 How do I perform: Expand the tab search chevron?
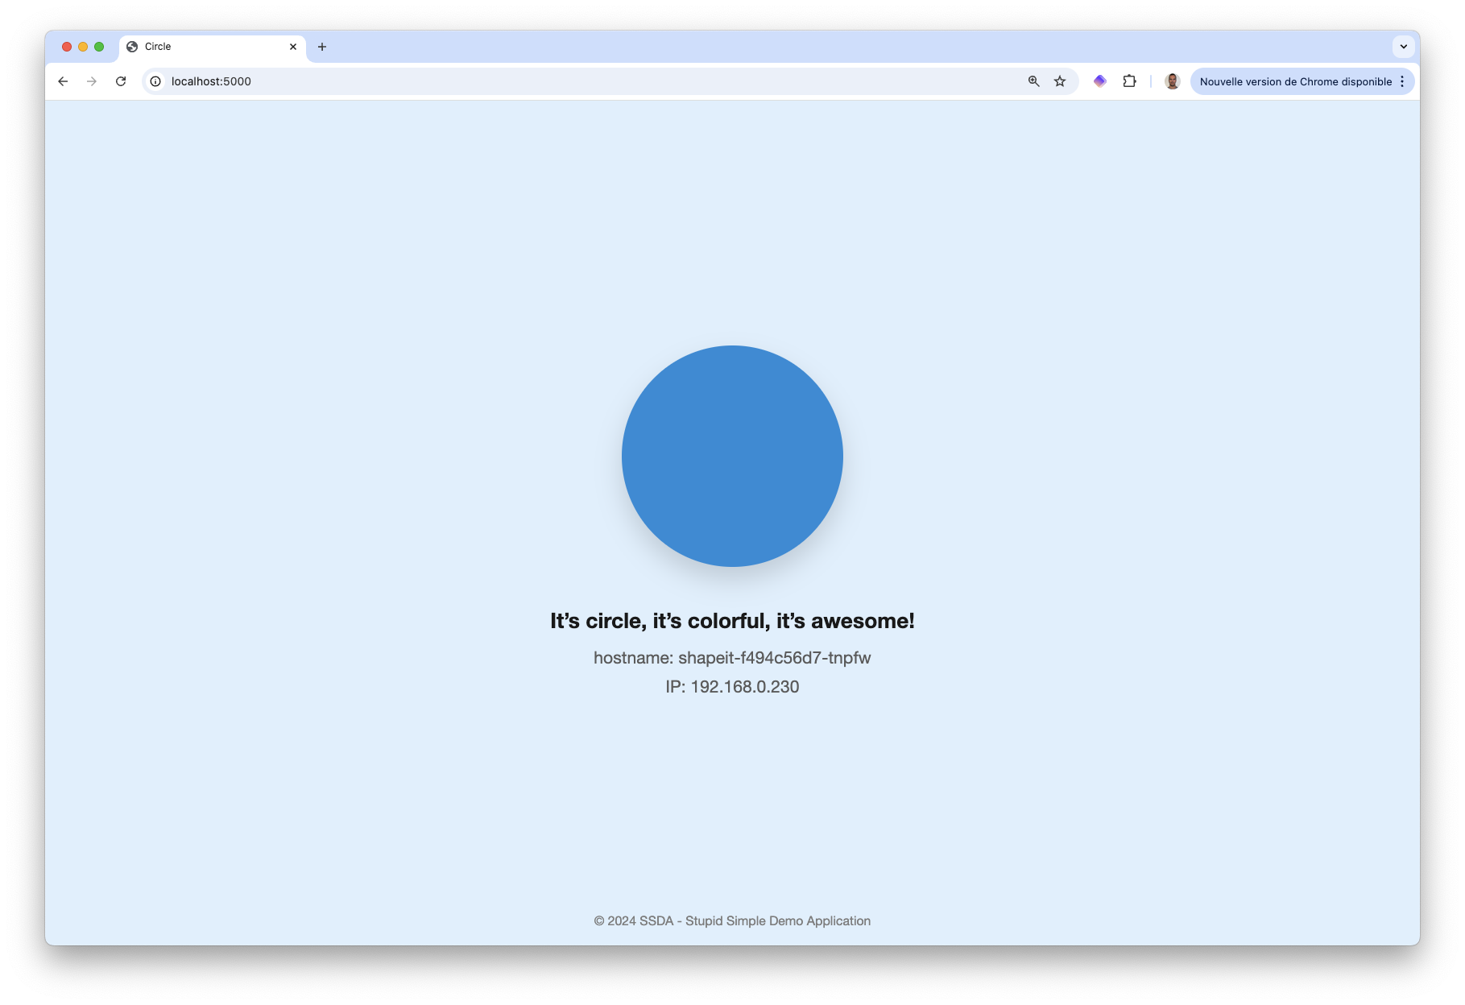(1404, 47)
